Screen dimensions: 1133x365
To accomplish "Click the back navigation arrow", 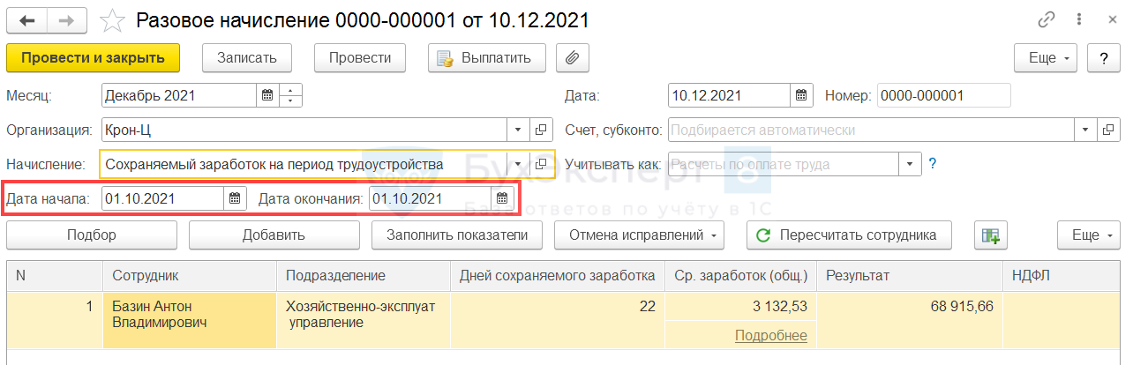I will click(x=26, y=20).
